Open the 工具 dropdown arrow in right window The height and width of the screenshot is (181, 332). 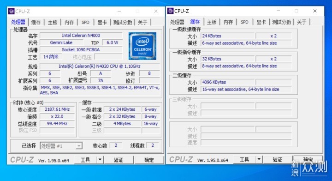[x=259, y=159]
